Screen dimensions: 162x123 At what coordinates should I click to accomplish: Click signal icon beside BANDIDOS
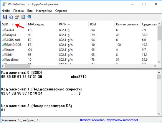click(4, 45)
